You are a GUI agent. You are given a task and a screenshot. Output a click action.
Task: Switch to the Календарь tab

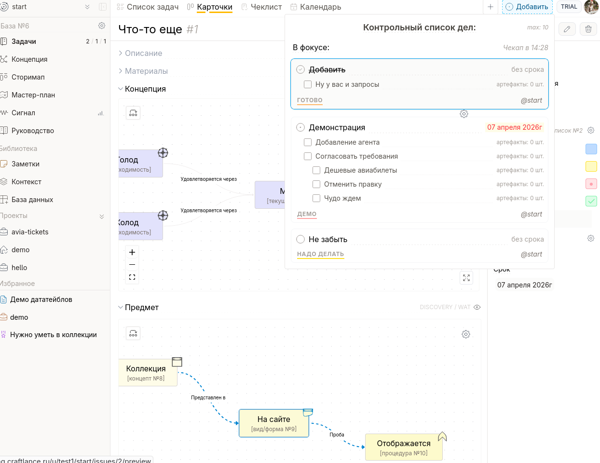point(315,7)
